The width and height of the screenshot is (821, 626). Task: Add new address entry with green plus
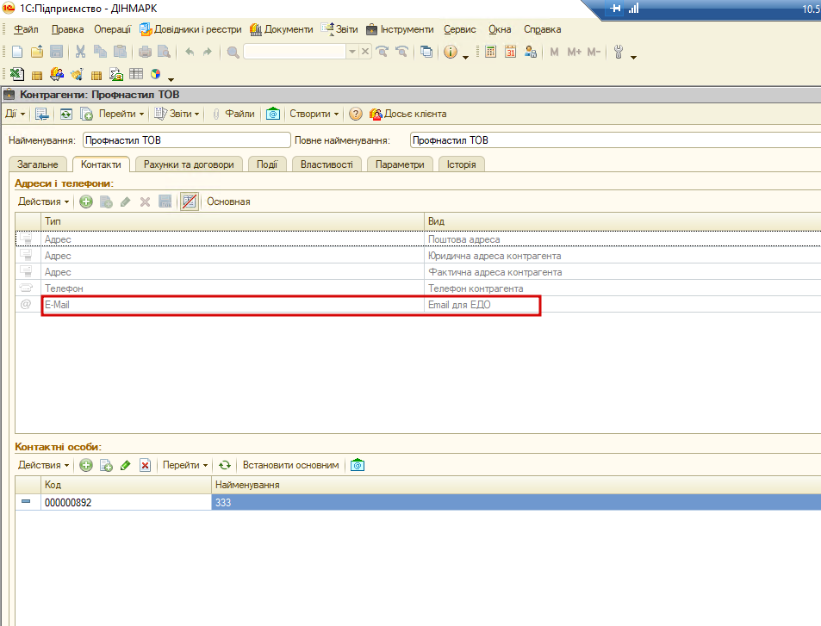click(86, 201)
